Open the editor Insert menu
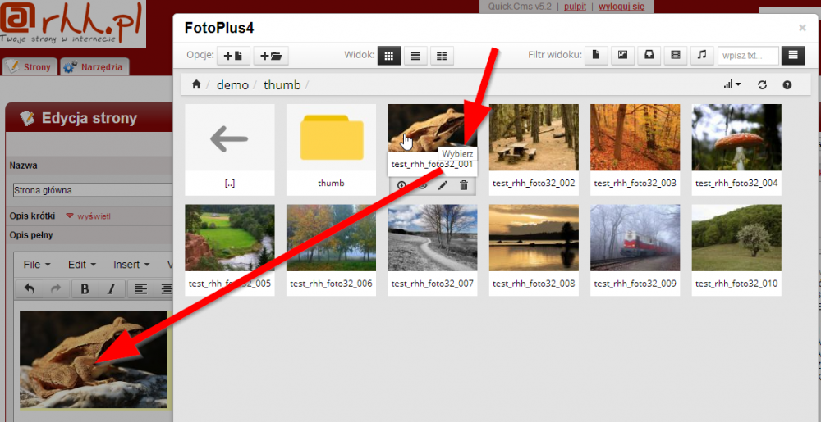 [131, 265]
